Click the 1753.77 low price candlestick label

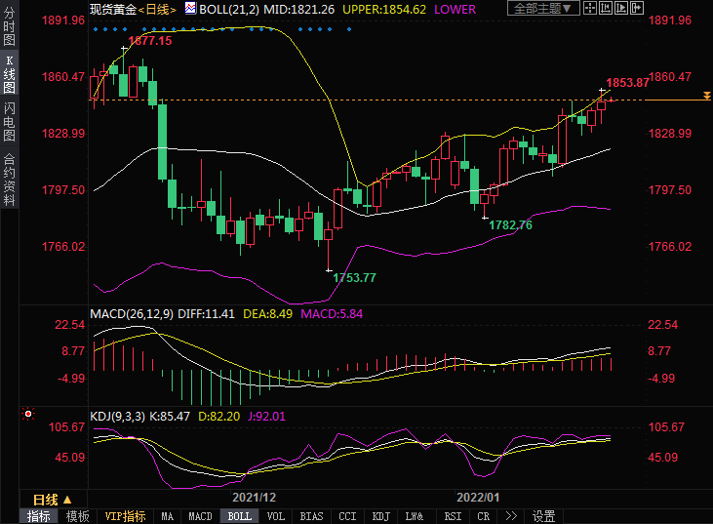point(354,278)
